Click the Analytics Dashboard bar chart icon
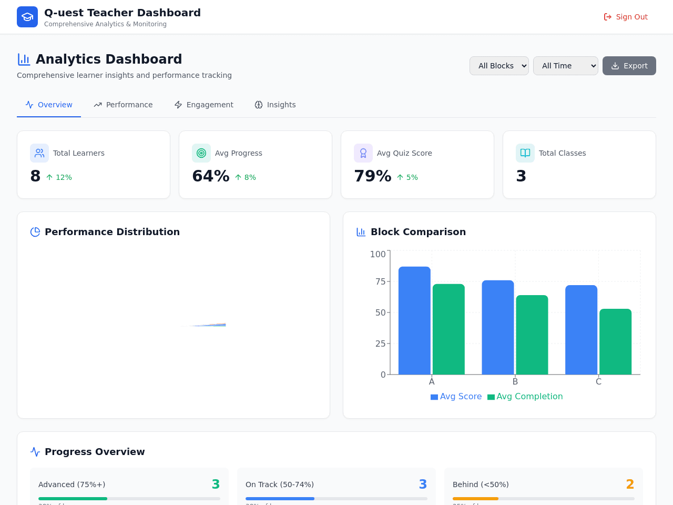This screenshot has width=673, height=505. 24,59
